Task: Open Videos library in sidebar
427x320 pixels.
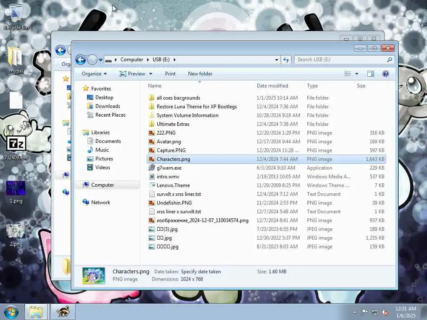Action: (103, 167)
